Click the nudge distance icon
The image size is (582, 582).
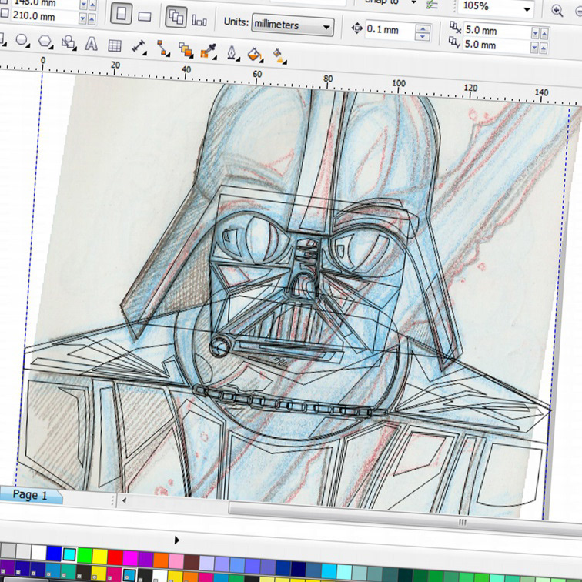point(356,28)
